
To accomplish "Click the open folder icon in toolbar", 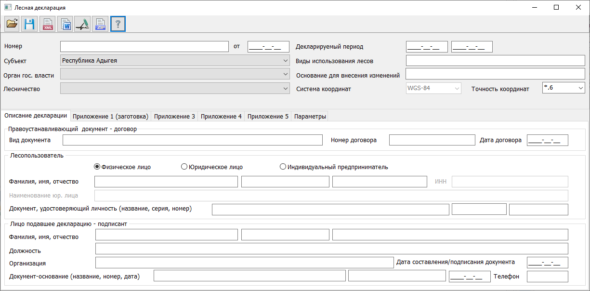I will tap(12, 24).
